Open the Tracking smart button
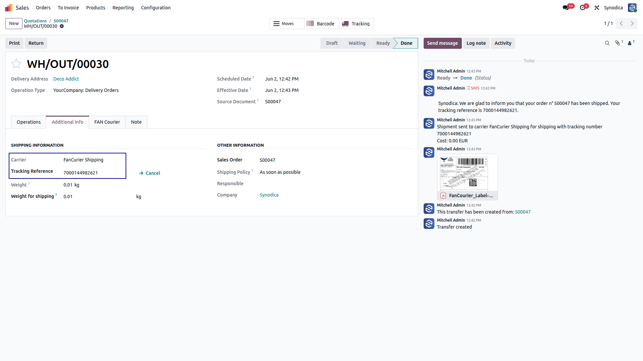Image resolution: width=643 pixels, height=361 pixels. coord(356,24)
